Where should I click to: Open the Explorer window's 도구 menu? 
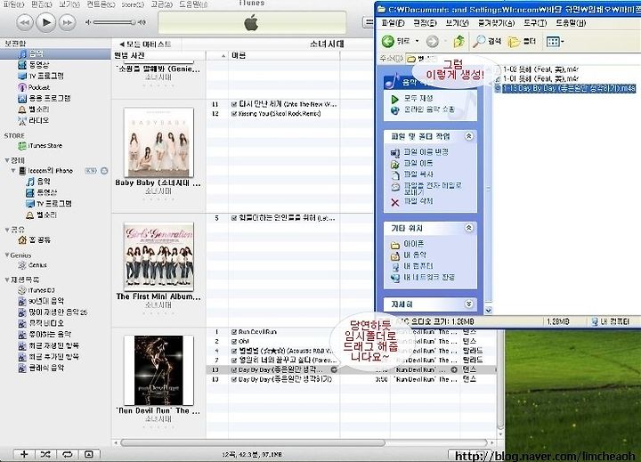pyautogui.click(x=535, y=23)
